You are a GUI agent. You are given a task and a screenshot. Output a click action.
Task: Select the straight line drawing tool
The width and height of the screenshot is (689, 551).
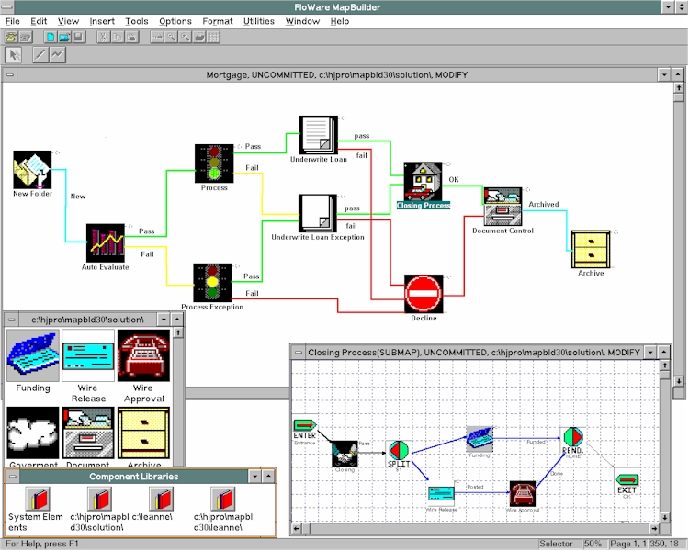click(40, 55)
